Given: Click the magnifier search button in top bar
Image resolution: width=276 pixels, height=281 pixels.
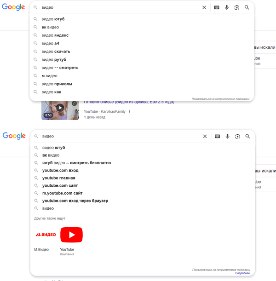Looking at the screenshot, I should [247, 7].
